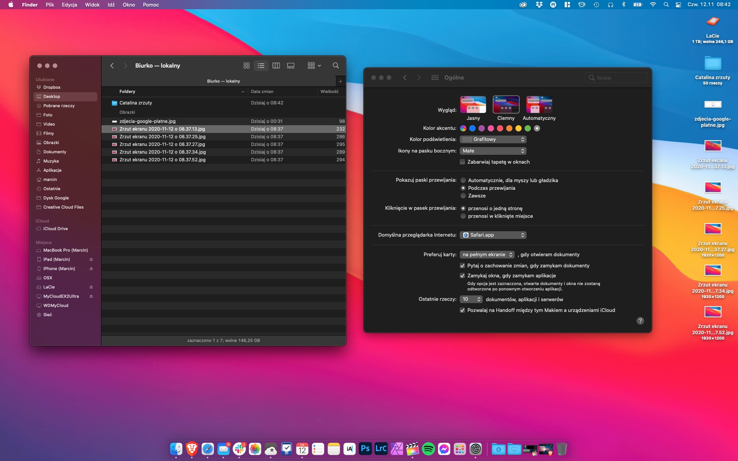This screenshot has width=738, height=461.
Task: Launch Final Cut Pro from Dock
Action: (x=412, y=449)
